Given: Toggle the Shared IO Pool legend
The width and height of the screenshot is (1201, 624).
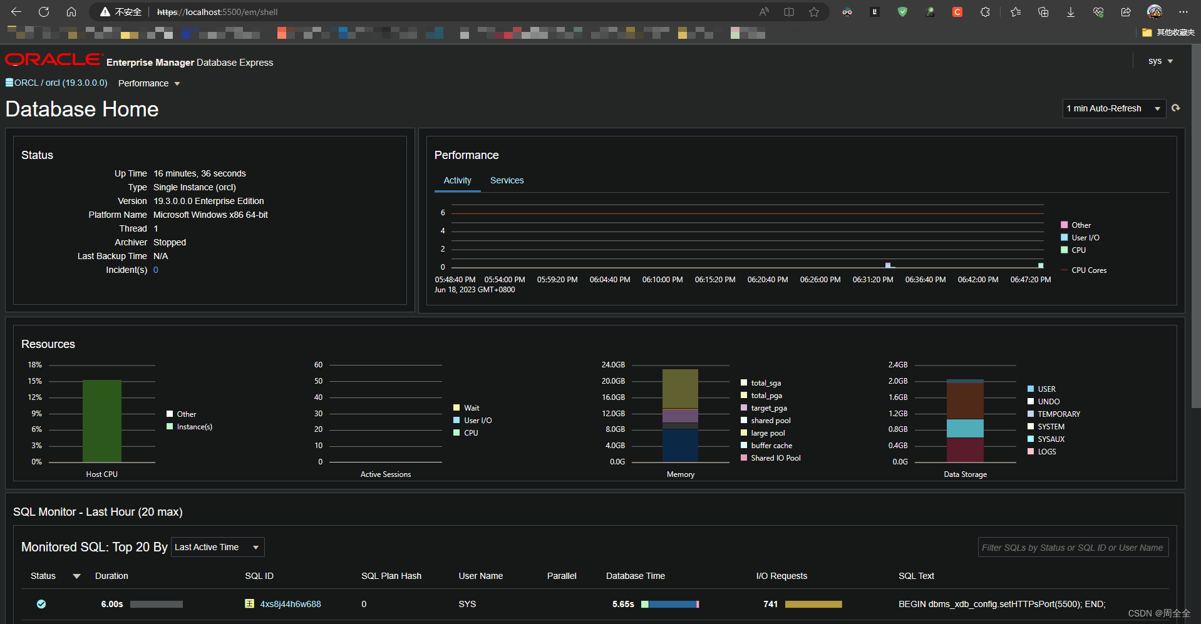Looking at the screenshot, I should click(x=771, y=458).
